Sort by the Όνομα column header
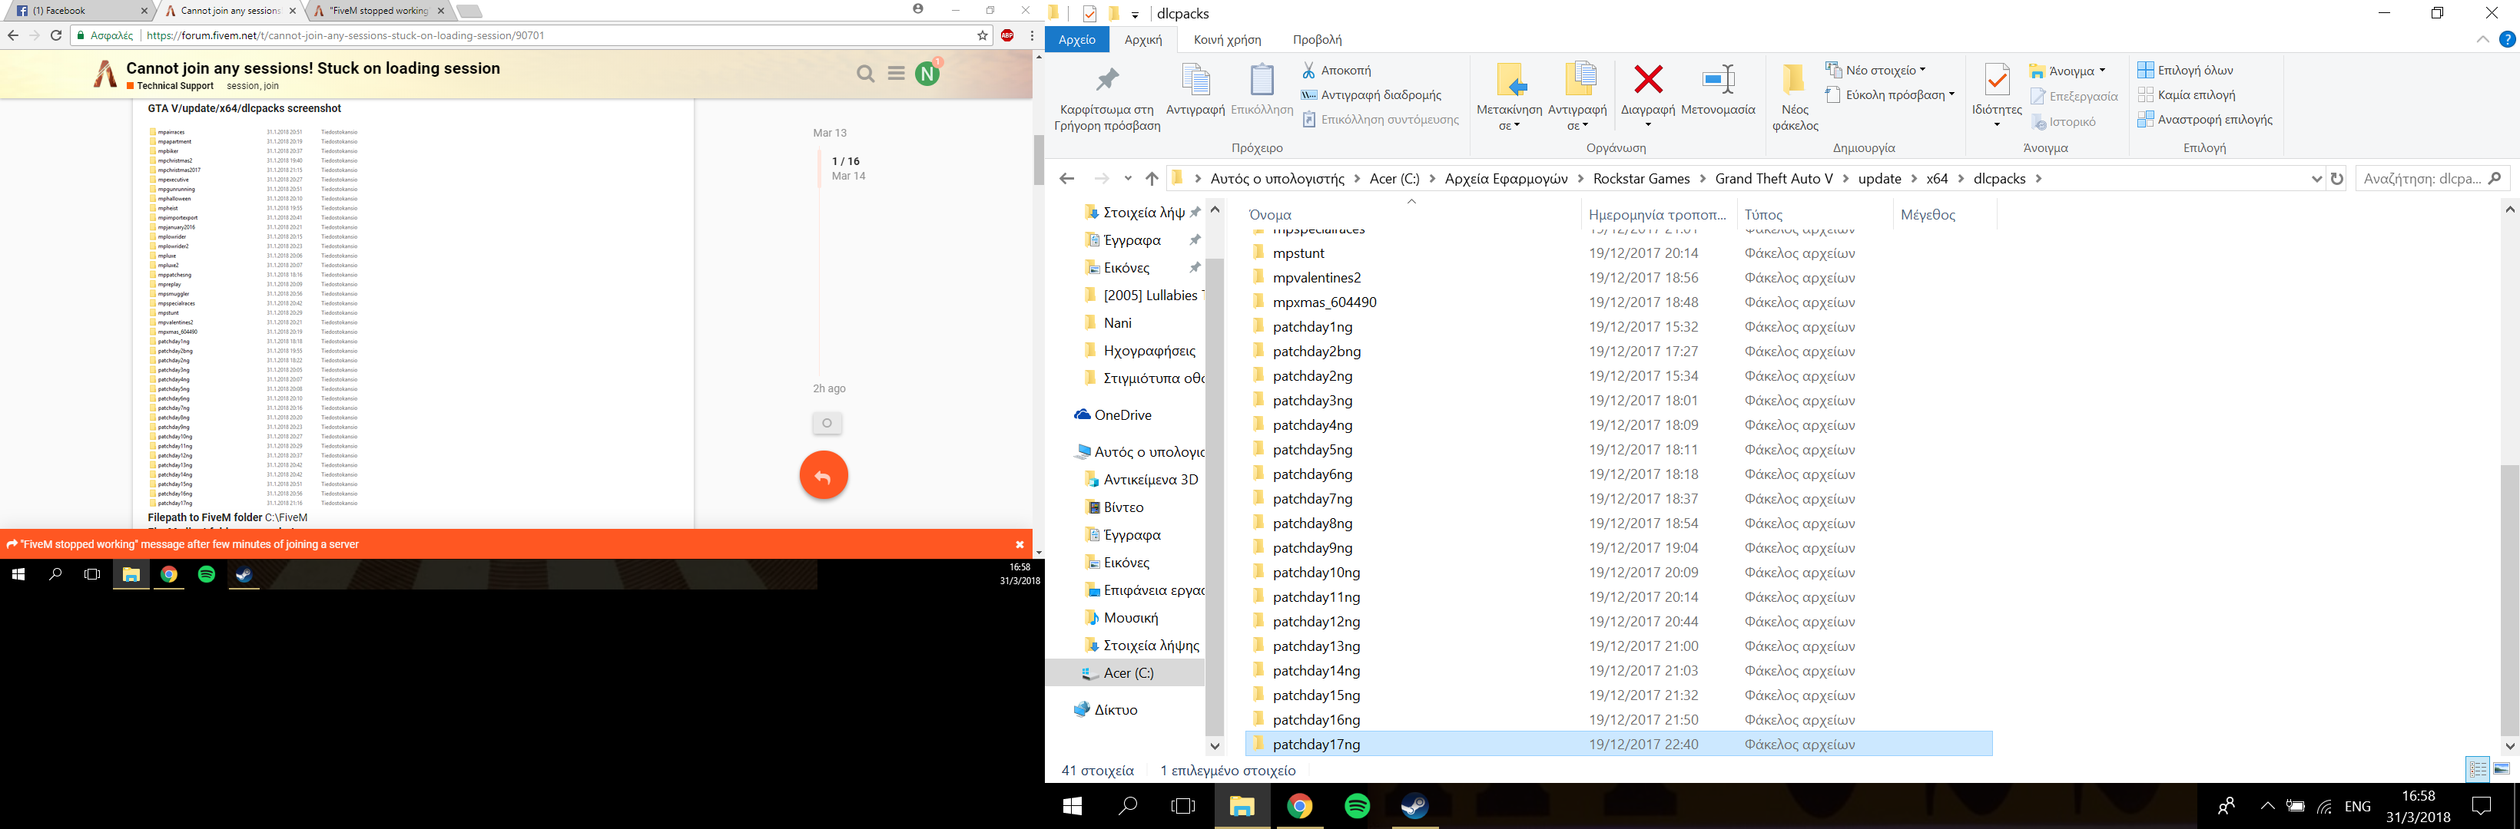This screenshot has height=829, width=2520. tap(1270, 214)
